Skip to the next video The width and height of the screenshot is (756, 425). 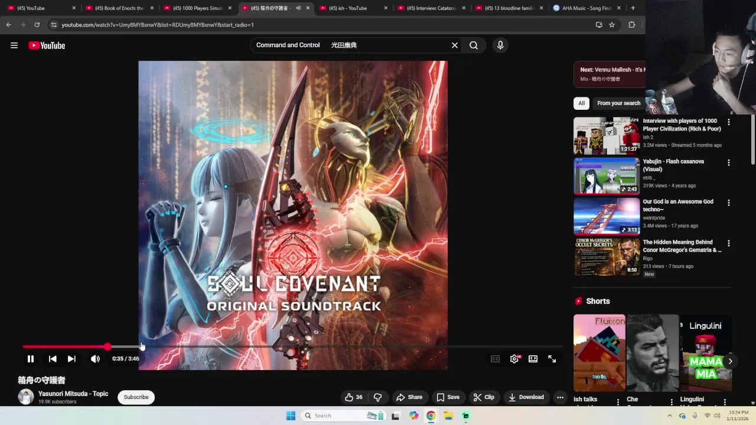pyautogui.click(x=71, y=359)
